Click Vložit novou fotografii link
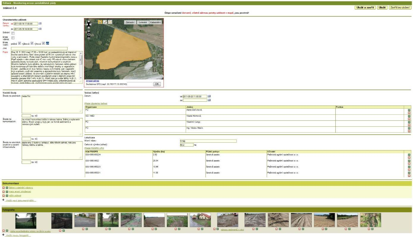Image resolution: width=413 pixels, height=237 pixels. [x=18, y=235]
